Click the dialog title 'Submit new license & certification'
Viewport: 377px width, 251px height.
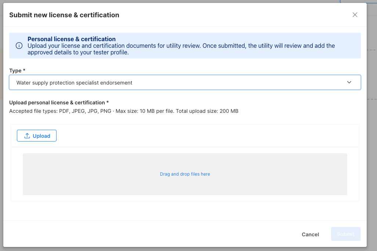click(64, 15)
